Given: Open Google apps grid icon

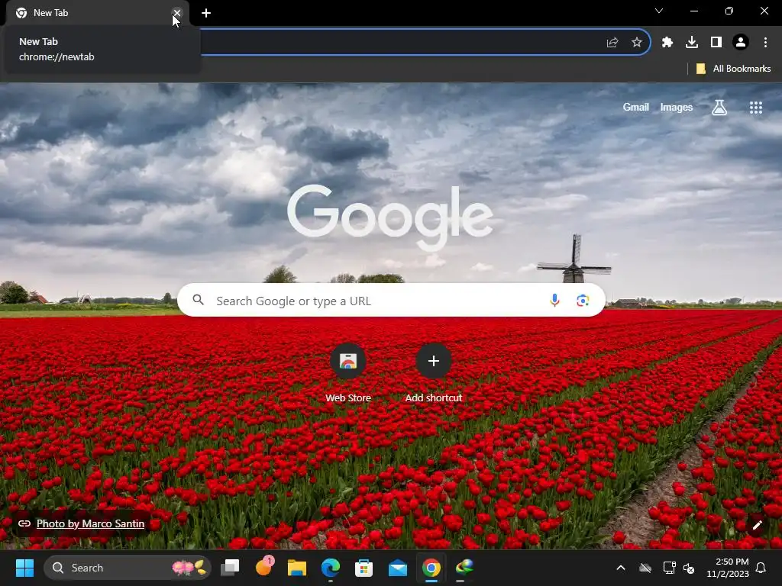Looking at the screenshot, I should tap(756, 107).
